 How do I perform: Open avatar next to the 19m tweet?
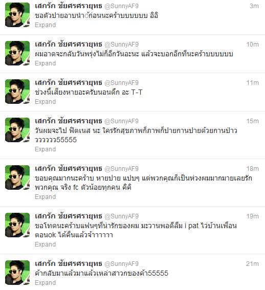pos(17,225)
